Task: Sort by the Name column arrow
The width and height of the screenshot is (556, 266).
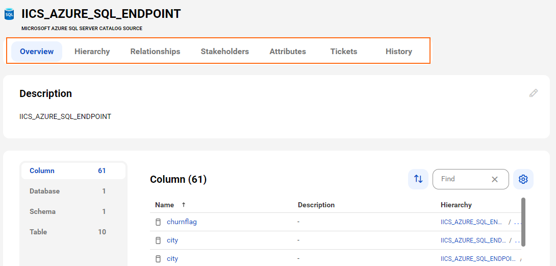Action: [183, 205]
